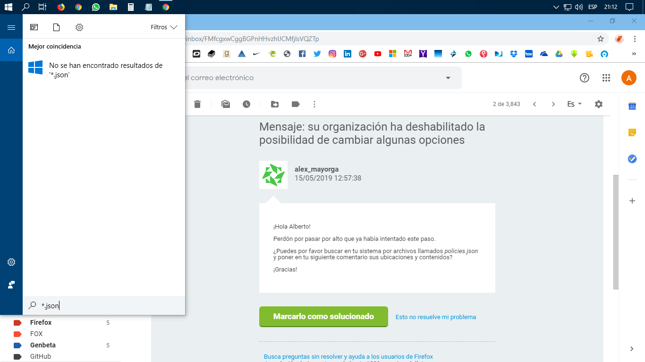
Task: Expand the Filtros dropdown
Action: click(x=164, y=27)
